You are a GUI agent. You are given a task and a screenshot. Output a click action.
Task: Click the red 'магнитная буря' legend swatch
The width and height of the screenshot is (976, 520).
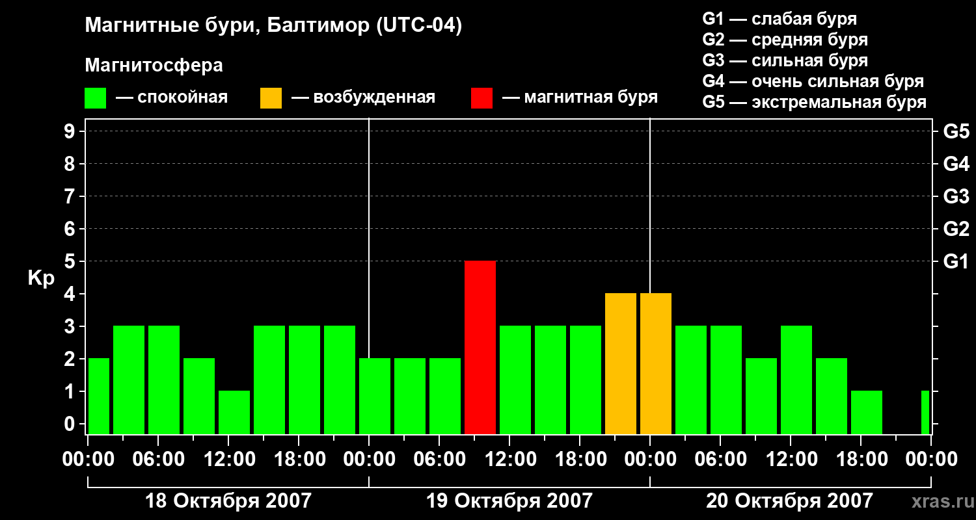481,98
